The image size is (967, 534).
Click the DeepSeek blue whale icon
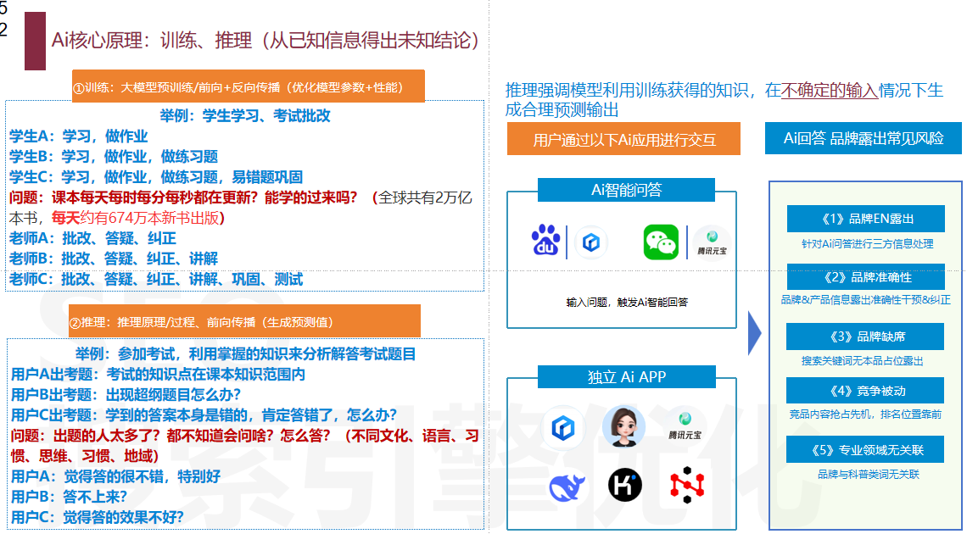coord(567,487)
